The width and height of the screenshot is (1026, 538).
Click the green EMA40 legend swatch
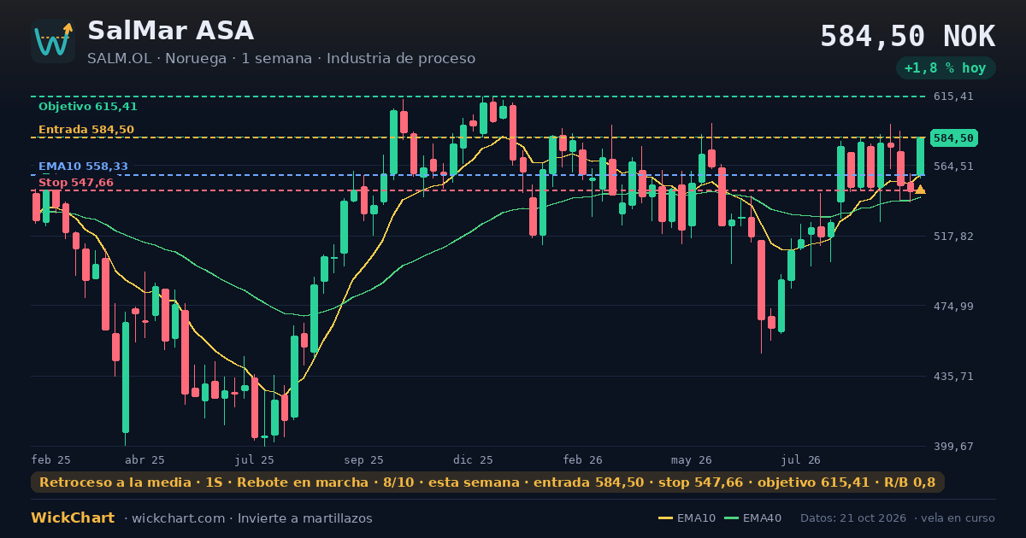[731, 518]
